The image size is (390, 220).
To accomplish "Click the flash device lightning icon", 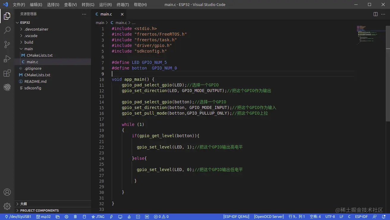I will pyautogui.click(x=111, y=217).
